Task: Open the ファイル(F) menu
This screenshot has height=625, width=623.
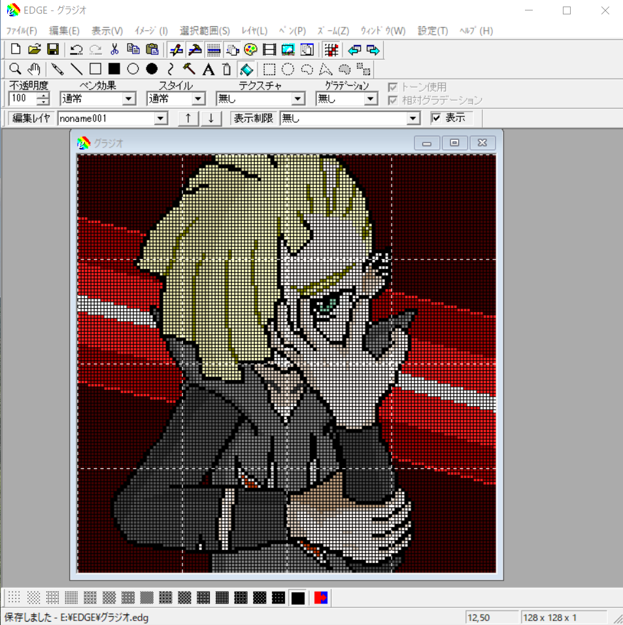Action: click(22, 31)
